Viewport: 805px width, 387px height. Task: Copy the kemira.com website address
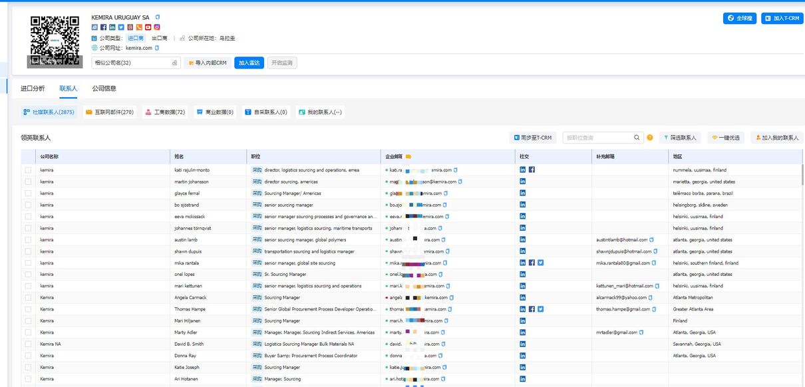click(x=157, y=48)
